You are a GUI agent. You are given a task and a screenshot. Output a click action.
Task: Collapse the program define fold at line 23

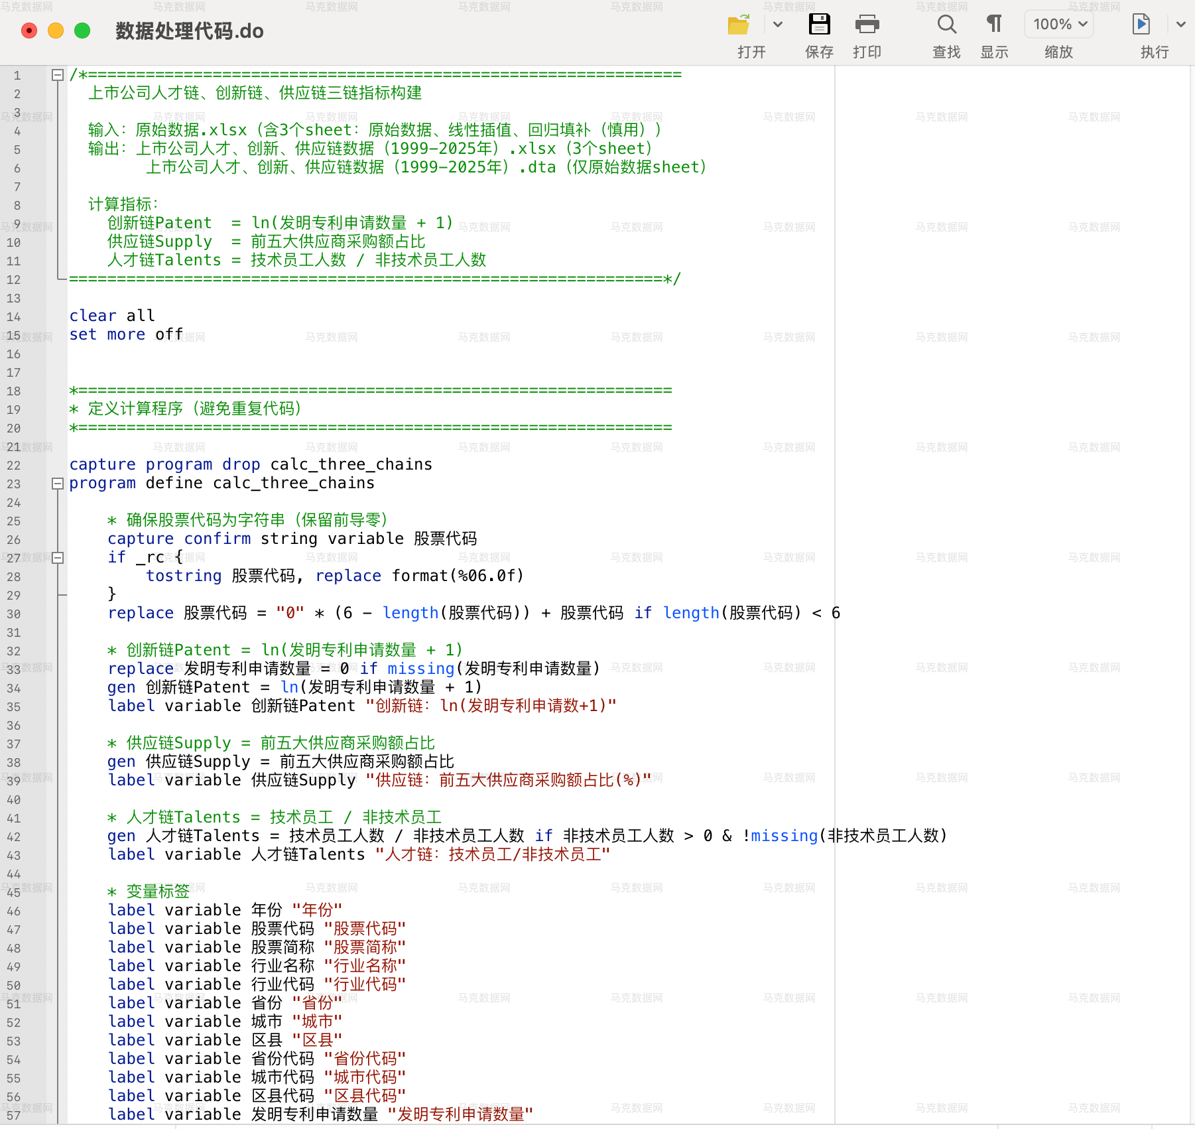58,484
